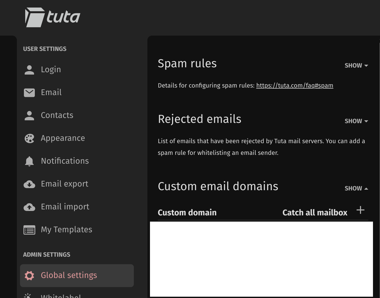Select the Notifications menu label
This screenshot has width=380, height=298.
click(x=65, y=161)
